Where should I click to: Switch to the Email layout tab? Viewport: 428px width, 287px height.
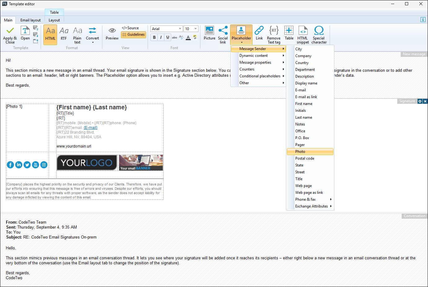30,20
